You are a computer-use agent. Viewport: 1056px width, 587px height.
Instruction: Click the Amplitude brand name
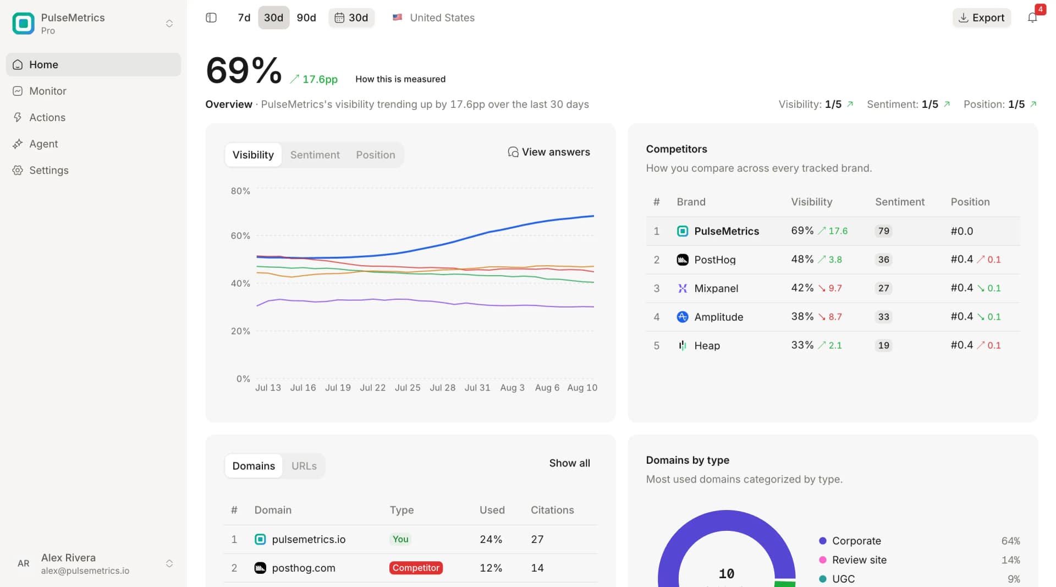click(x=718, y=317)
